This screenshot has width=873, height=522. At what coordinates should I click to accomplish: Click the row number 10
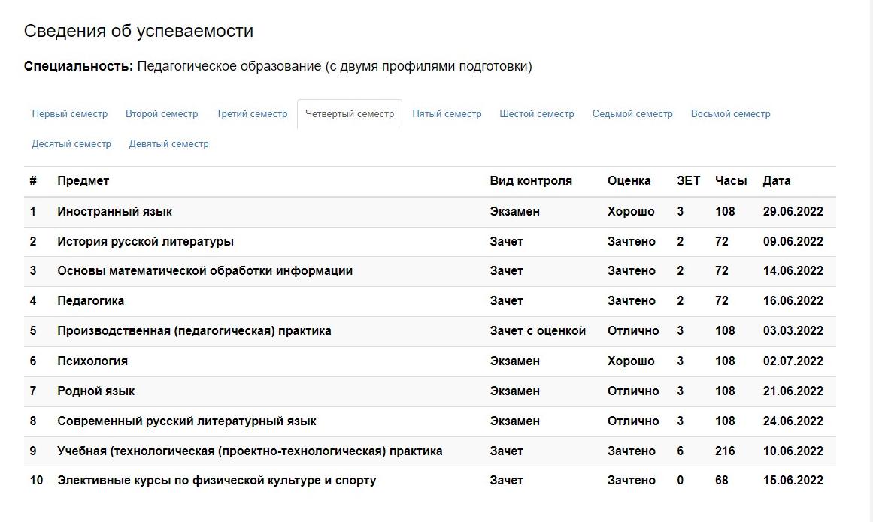pyautogui.click(x=36, y=480)
